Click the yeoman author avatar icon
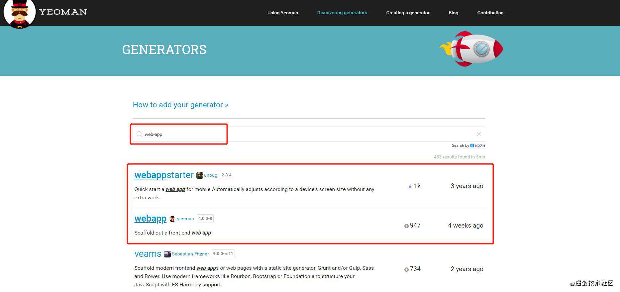This screenshot has width=620, height=292. [172, 219]
